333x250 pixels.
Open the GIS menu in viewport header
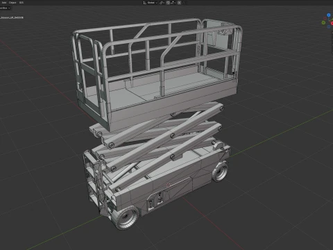click(22, 3)
